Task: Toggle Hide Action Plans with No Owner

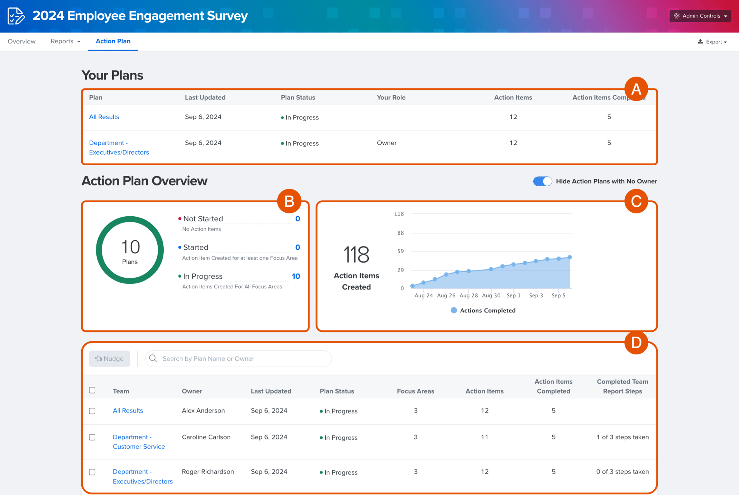Action: [542, 181]
